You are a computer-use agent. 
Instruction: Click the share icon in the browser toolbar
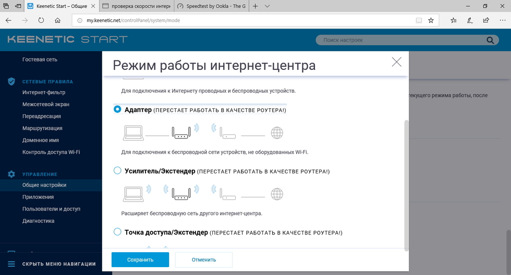(486, 21)
